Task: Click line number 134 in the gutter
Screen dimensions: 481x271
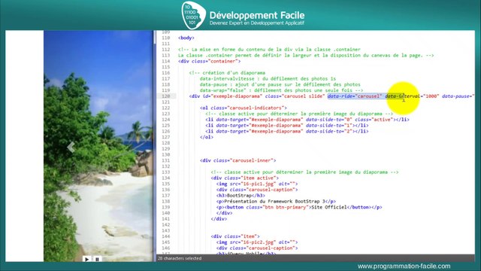Action: pos(165,178)
